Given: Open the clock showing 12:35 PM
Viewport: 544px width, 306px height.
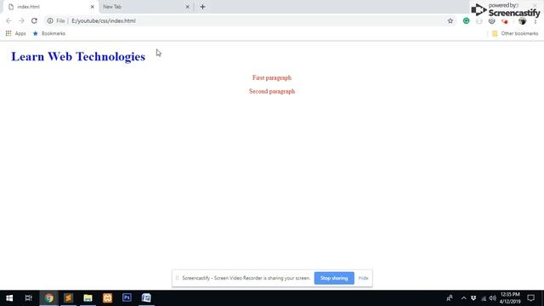Looking at the screenshot, I should point(510,298).
